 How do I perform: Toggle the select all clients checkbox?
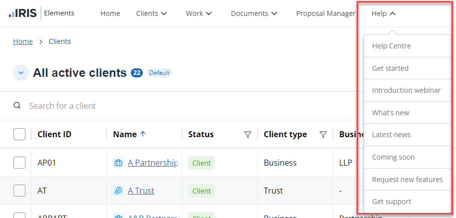(x=19, y=134)
